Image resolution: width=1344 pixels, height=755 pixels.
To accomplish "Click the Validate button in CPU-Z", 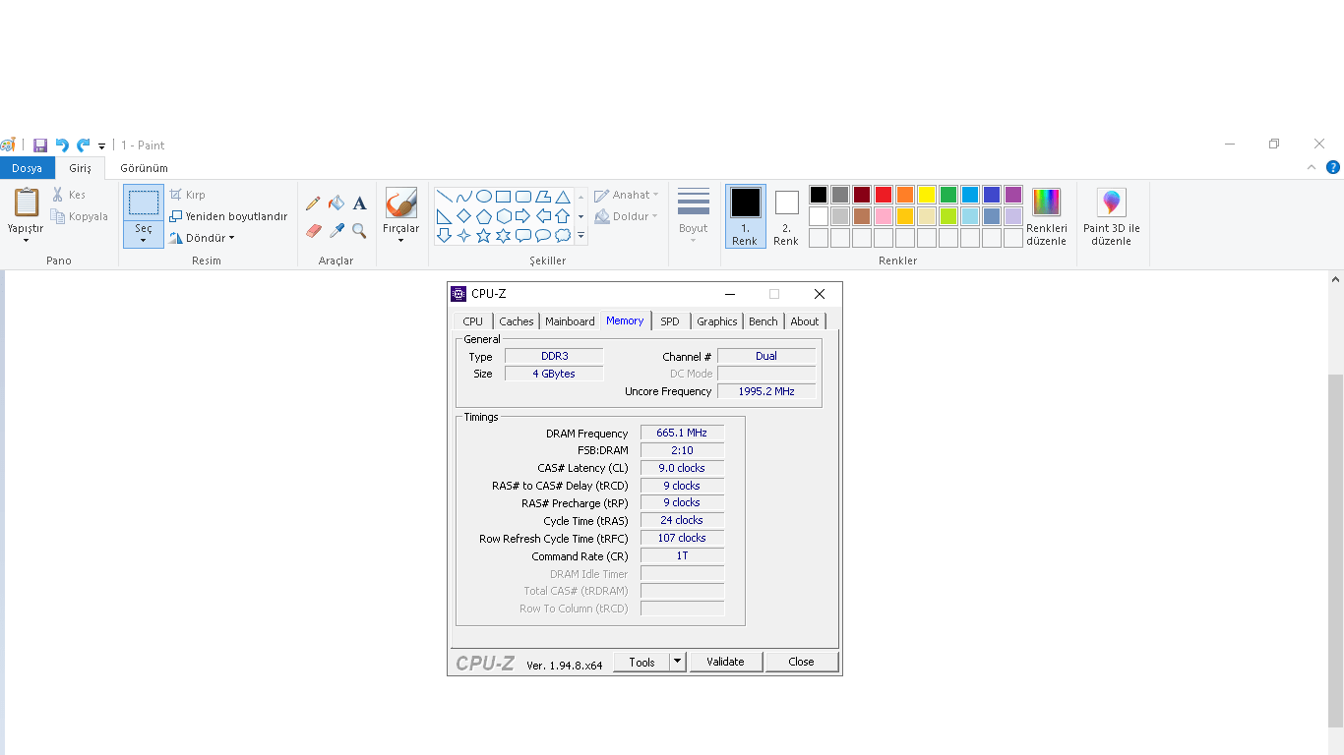I will [x=725, y=662].
